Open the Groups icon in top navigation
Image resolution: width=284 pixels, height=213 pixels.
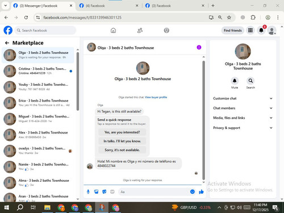[x=166, y=30]
